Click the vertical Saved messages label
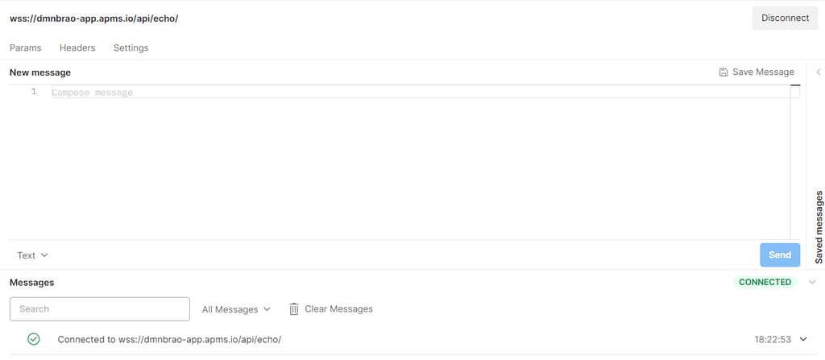Image resolution: width=825 pixels, height=360 pixels. [819, 227]
